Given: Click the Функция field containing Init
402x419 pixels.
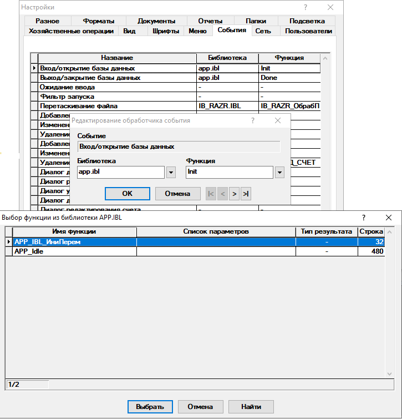Looking at the screenshot, I should [x=230, y=172].
